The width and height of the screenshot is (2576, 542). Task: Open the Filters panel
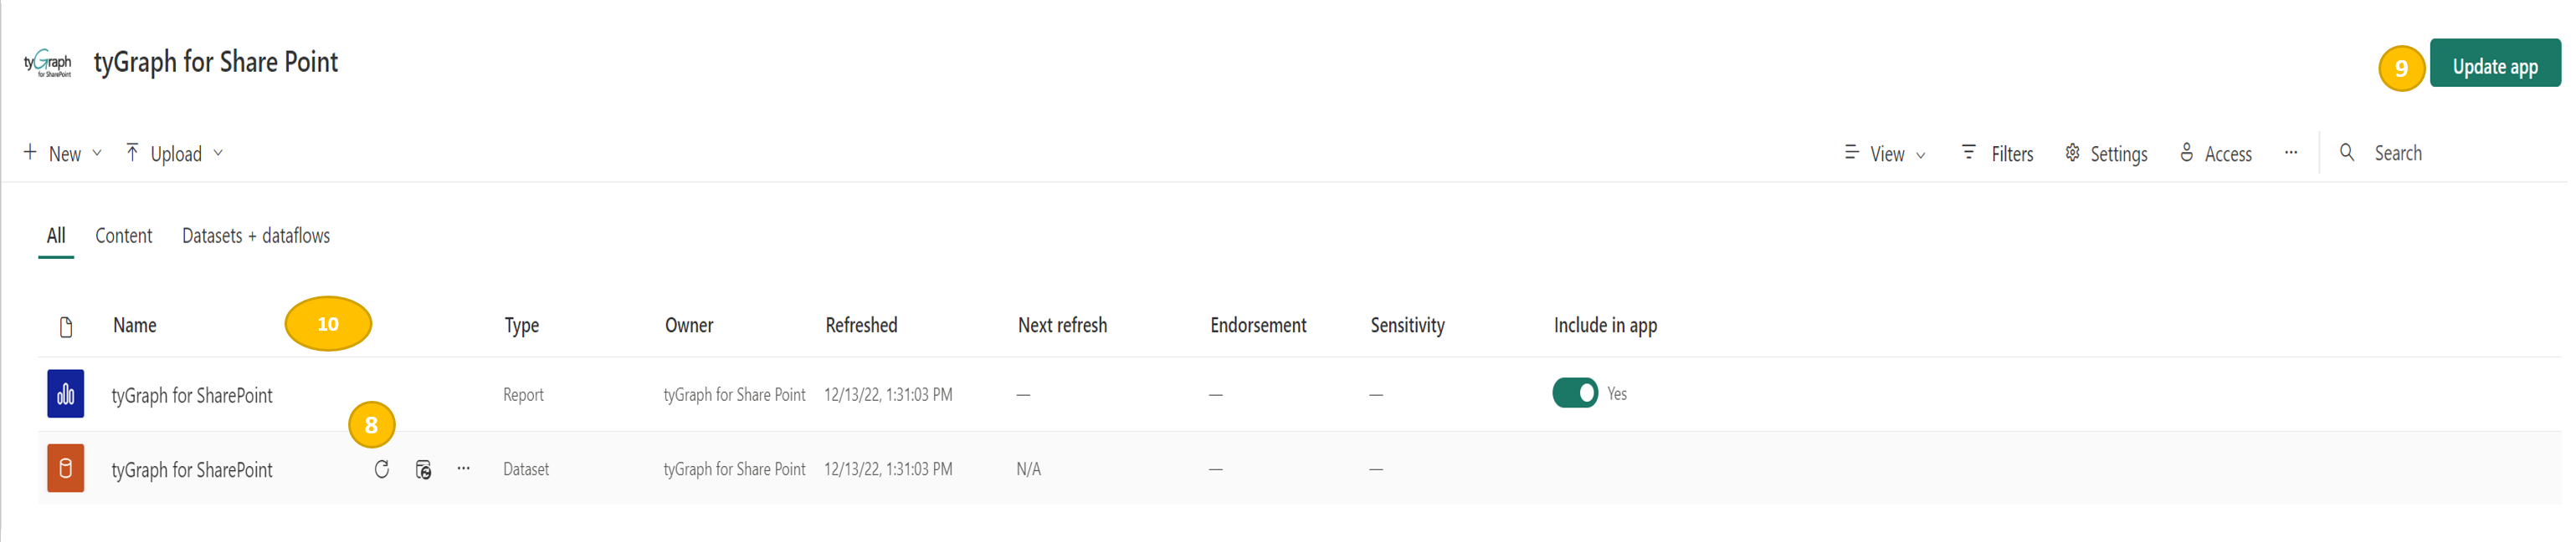point(1997,154)
